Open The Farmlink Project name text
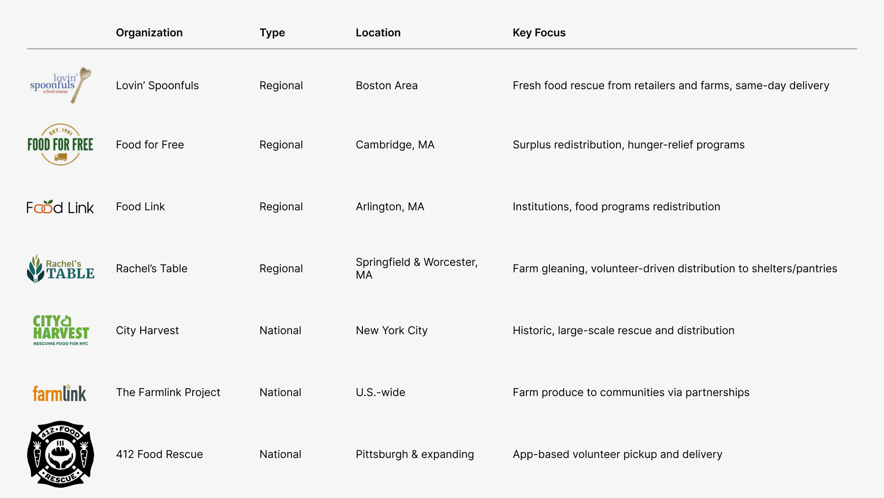Viewport: 884px width, 498px height. tap(168, 393)
